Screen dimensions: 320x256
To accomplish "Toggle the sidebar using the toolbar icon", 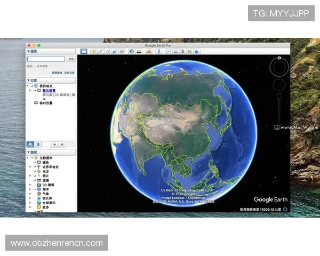I will (x=84, y=51).
